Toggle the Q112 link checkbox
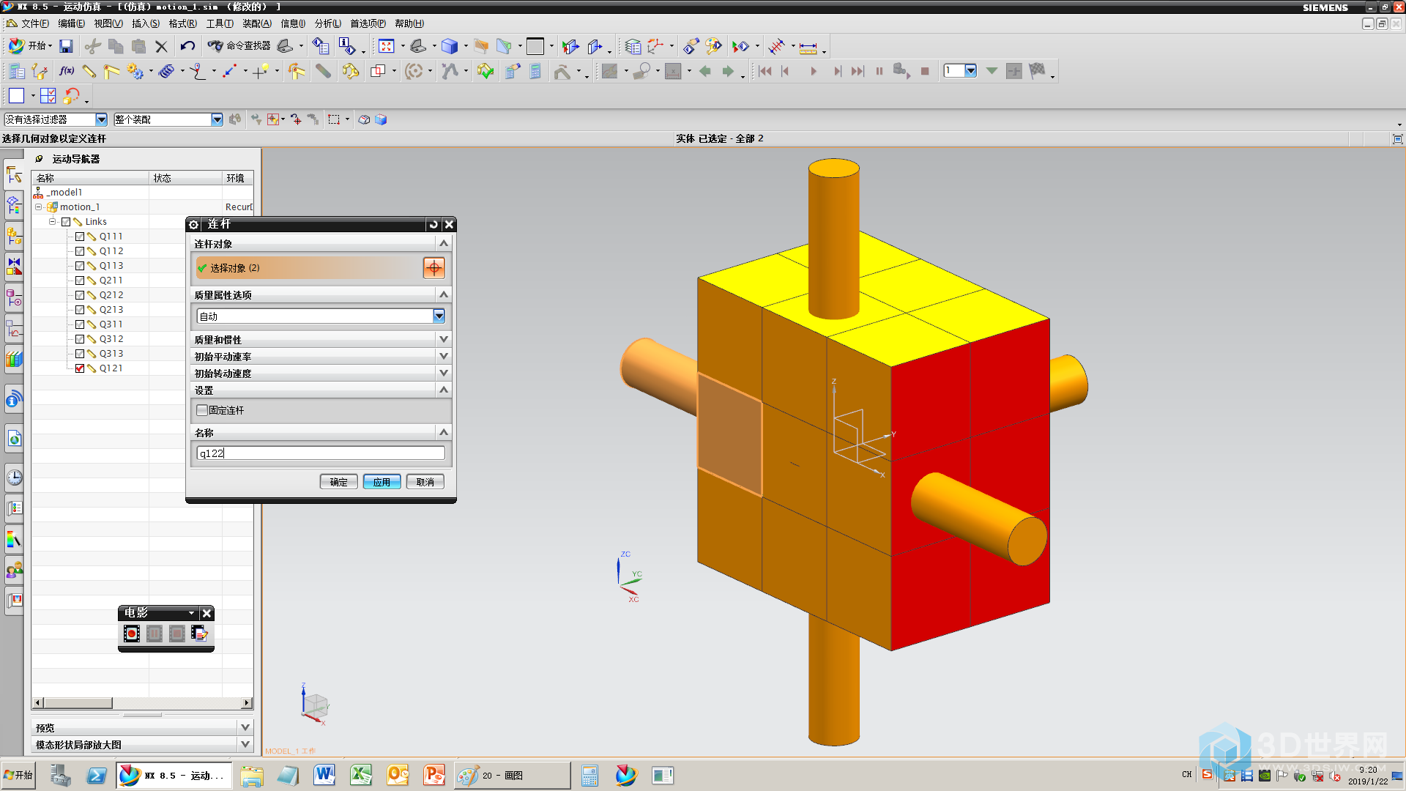Viewport: 1406px width, 791px height. point(80,251)
